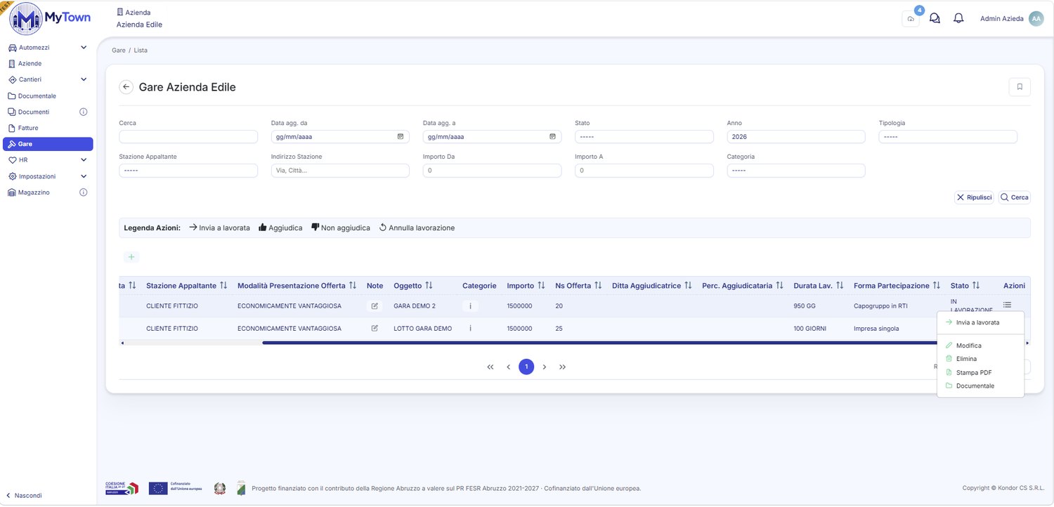This screenshot has height=507, width=1054.
Task: Click the bookmark icon in the Gare panel
Action: 1020,87
